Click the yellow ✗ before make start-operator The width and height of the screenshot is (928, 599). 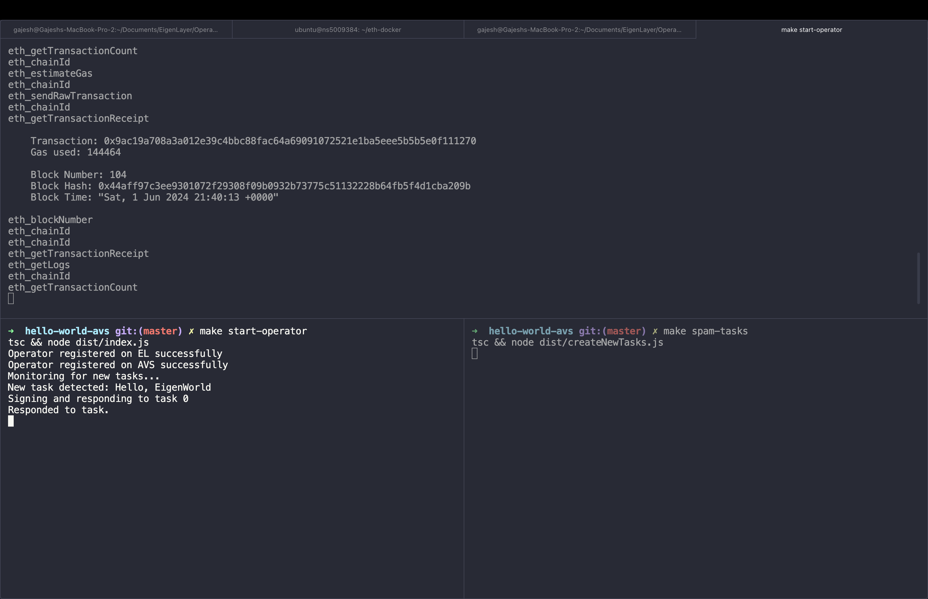[191, 331]
